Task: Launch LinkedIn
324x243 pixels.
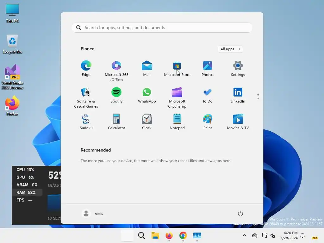Action: pyautogui.click(x=238, y=95)
